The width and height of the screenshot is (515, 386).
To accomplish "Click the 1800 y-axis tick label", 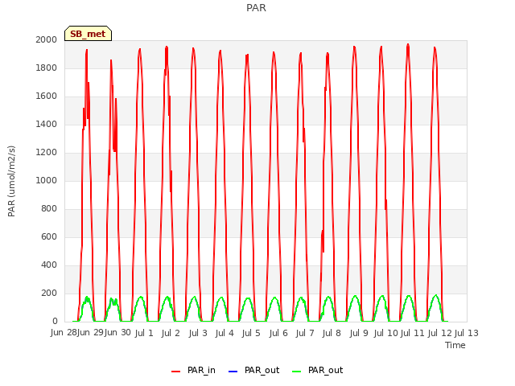I will [x=47, y=68].
